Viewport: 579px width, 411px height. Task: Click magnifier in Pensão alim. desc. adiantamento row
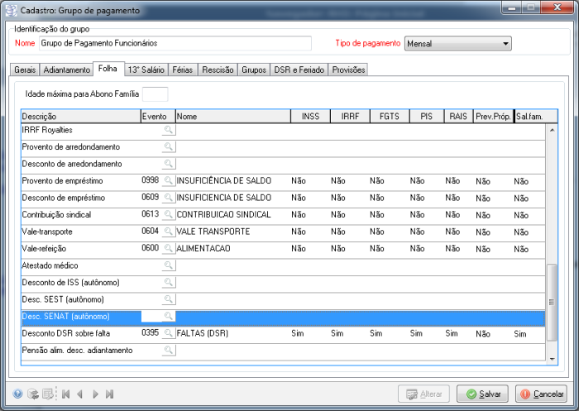pos(168,351)
